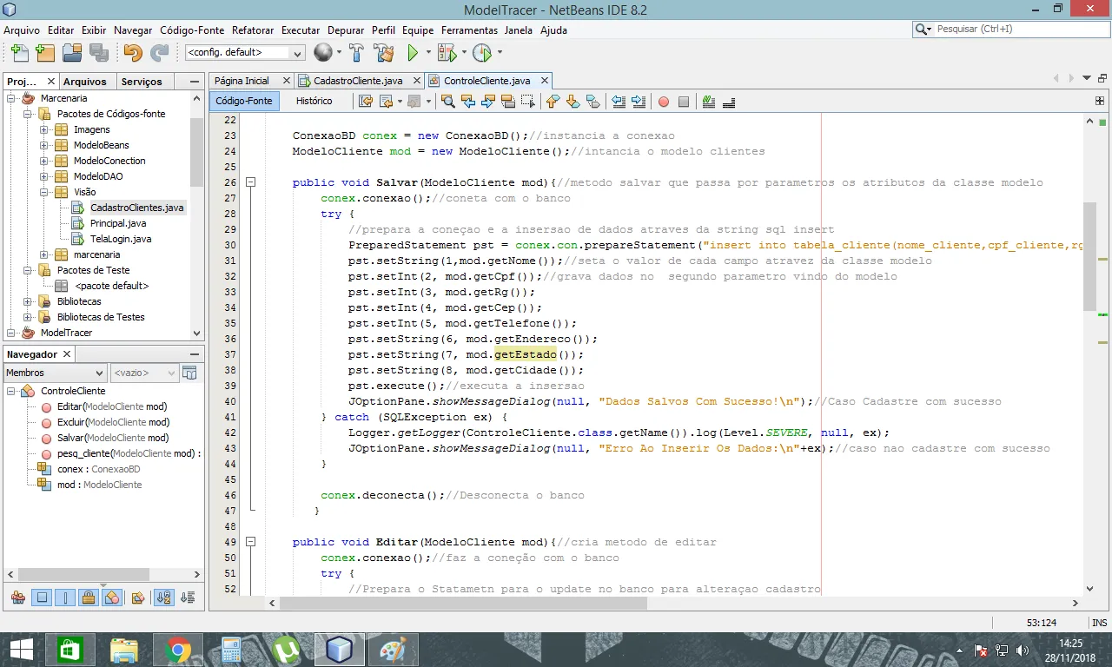Viewport: 1112px width, 667px height.
Task: Toggle the highlight search results icon
Action: pos(507,102)
